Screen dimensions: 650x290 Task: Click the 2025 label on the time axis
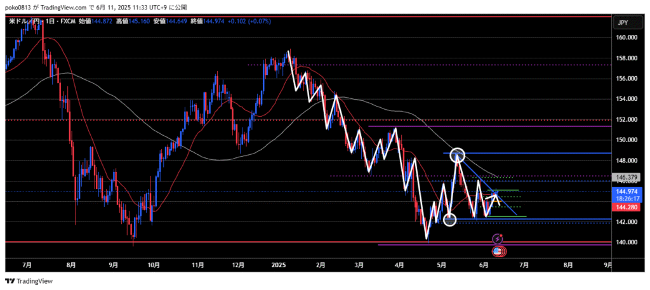point(280,265)
